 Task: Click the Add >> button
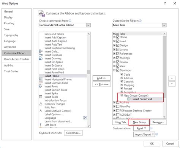pyautogui.click(x=101, y=78)
